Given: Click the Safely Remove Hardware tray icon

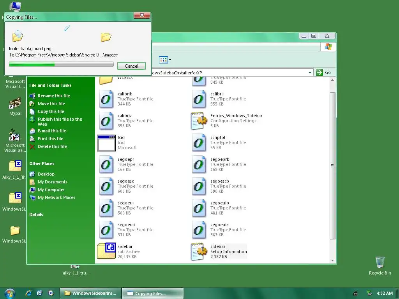Looking at the screenshot, I should coord(369,294).
